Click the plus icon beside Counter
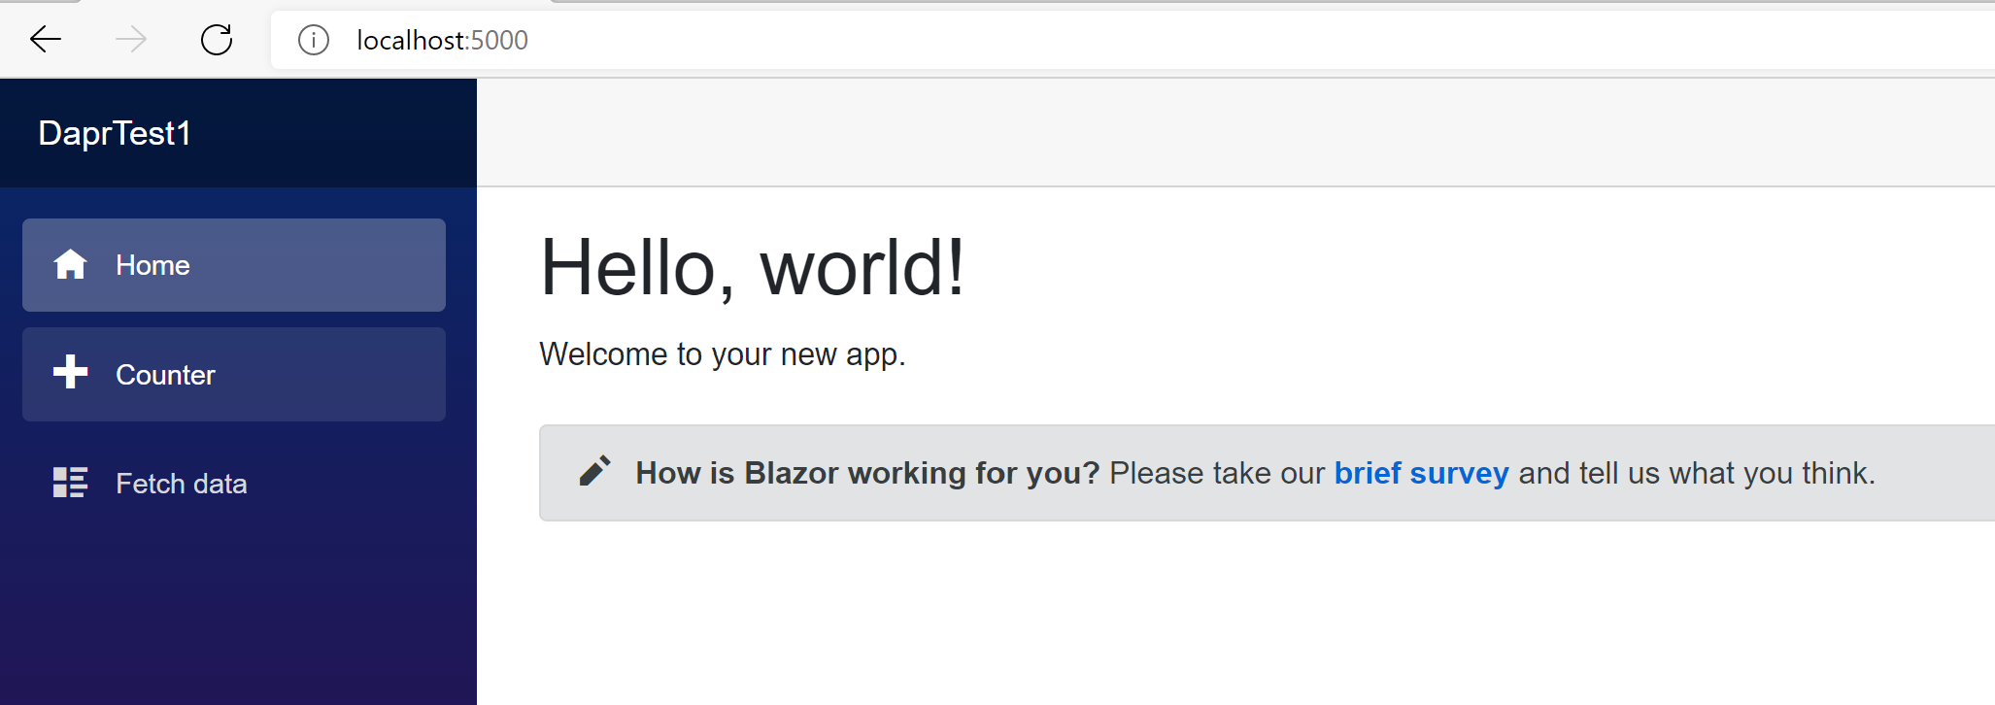Screen dimensions: 1995x705 tap(70, 372)
